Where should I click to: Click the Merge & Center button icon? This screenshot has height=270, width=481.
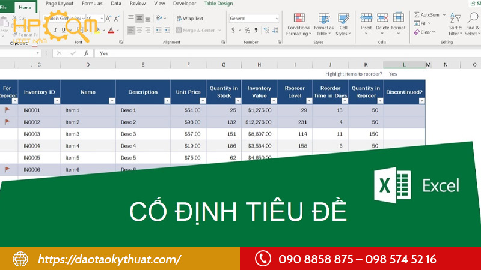pyautogui.click(x=179, y=30)
